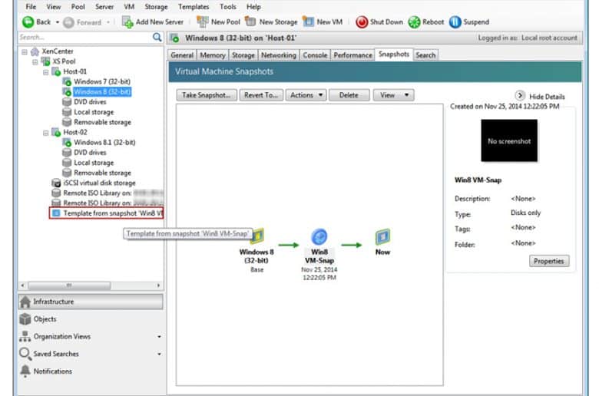
Task: Click the Hide Details chevron icon
Action: click(x=520, y=95)
